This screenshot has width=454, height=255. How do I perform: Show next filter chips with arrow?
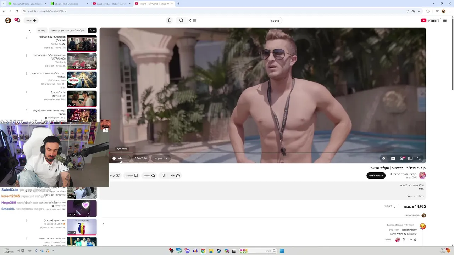[29, 31]
